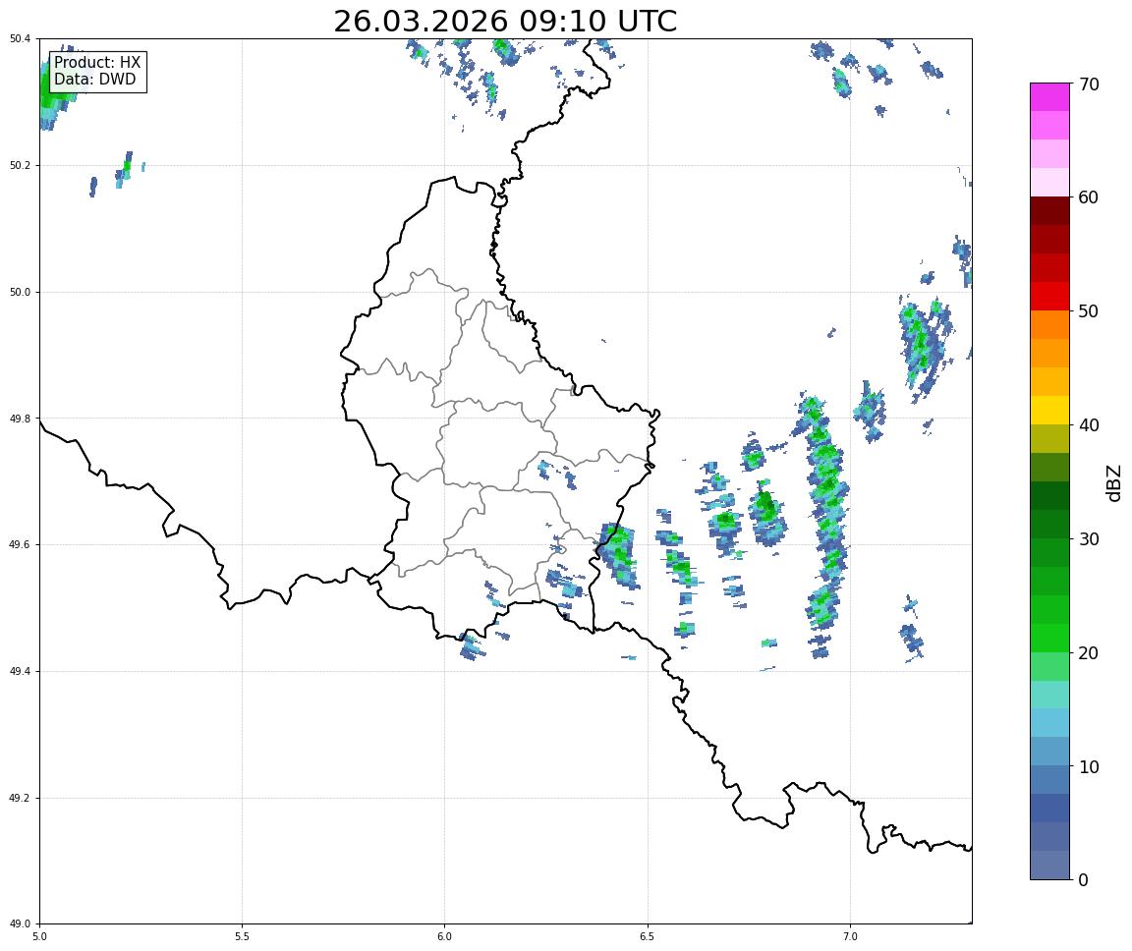
Task: Pick the magenta swatch at the colorbar top
Action: coord(1049,96)
